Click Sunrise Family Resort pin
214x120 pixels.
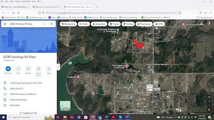tap(183, 24)
